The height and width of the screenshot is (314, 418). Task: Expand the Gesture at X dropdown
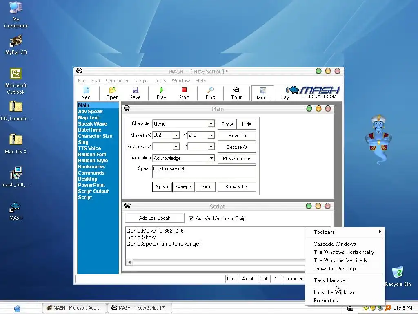coord(176,147)
